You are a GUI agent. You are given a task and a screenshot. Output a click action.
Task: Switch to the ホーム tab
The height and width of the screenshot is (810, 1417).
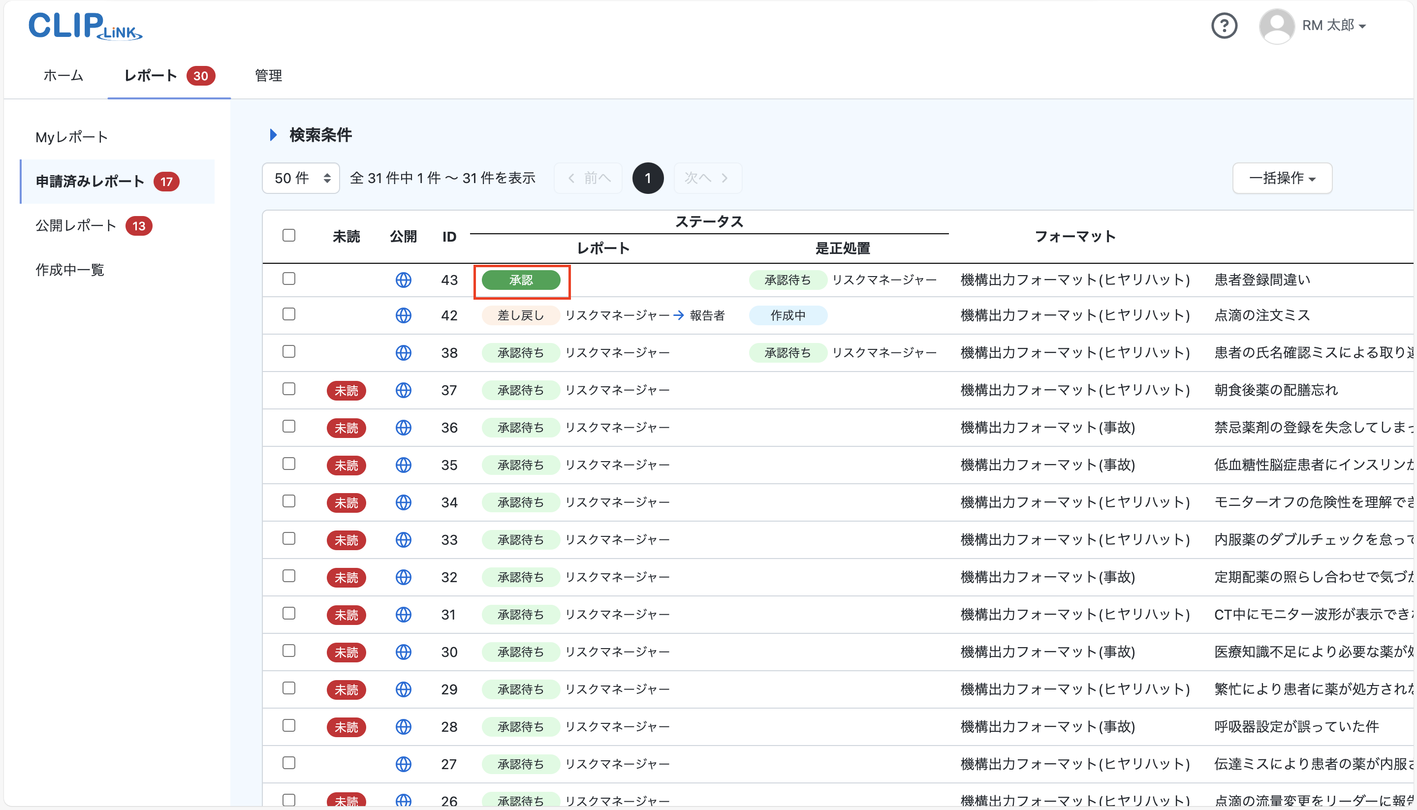coord(63,76)
